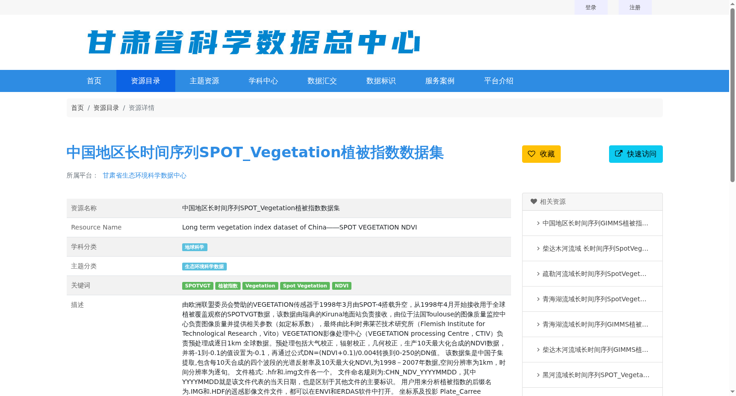Click chevron before 中国地区长时间序列GIMMS植被指
This screenshot has width=736, height=396.
(538, 223)
